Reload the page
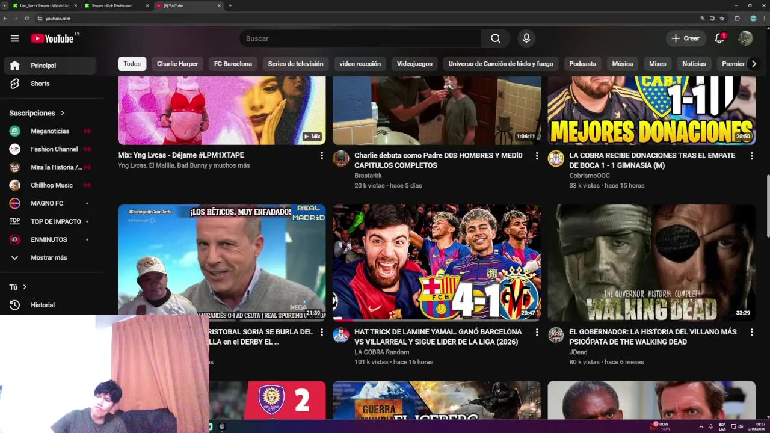Image resolution: width=770 pixels, height=433 pixels. click(x=26, y=19)
